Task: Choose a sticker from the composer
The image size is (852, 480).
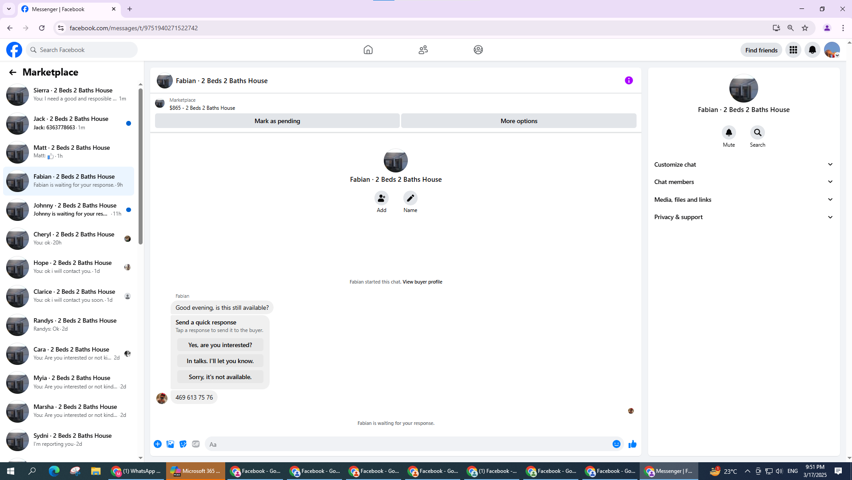Action: pyautogui.click(x=183, y=444)
